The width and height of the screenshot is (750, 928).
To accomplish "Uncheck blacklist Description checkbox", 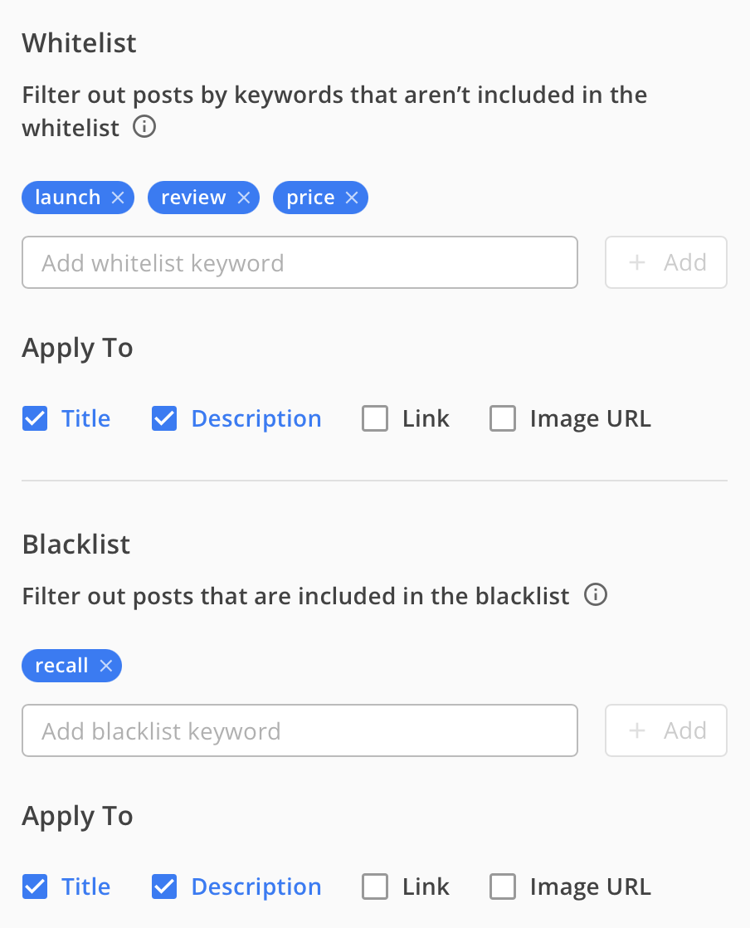I will [163, 886].
